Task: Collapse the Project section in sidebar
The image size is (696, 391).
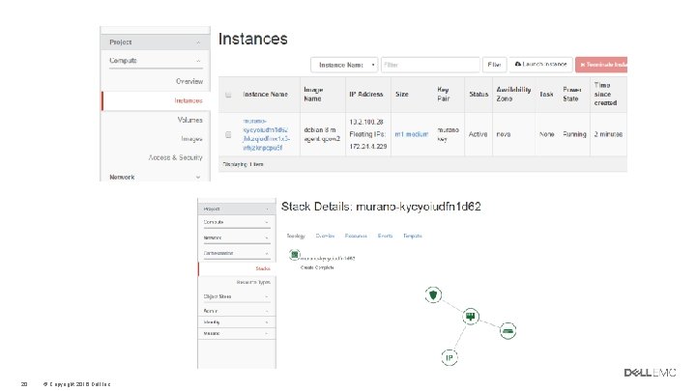Action: (155, 42)
